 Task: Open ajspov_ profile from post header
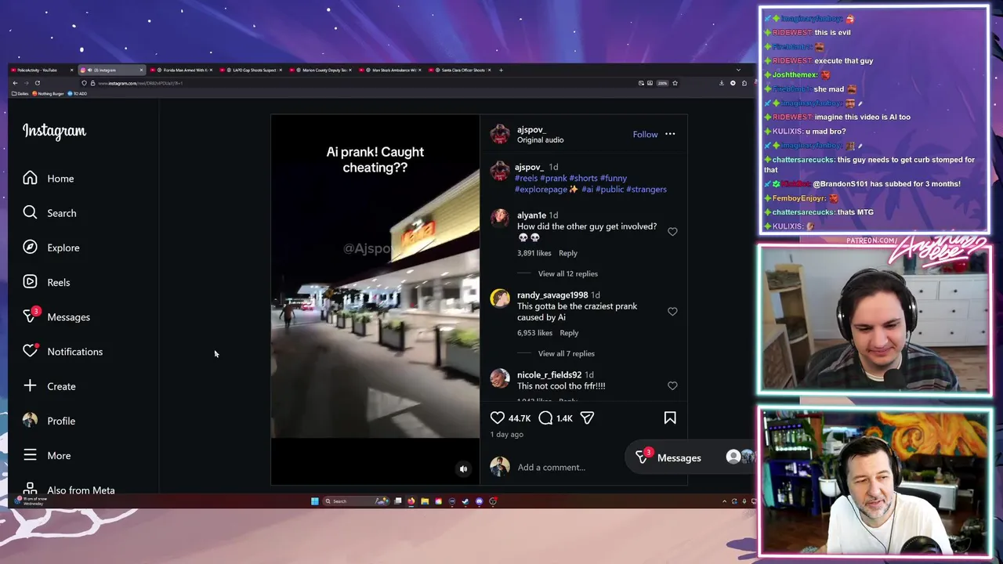[x=530, y=129]
